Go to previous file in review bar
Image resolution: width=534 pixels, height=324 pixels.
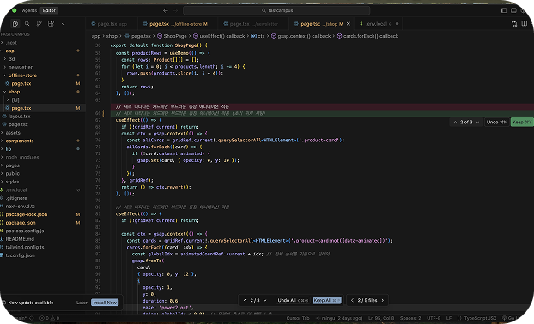(352, 300)
